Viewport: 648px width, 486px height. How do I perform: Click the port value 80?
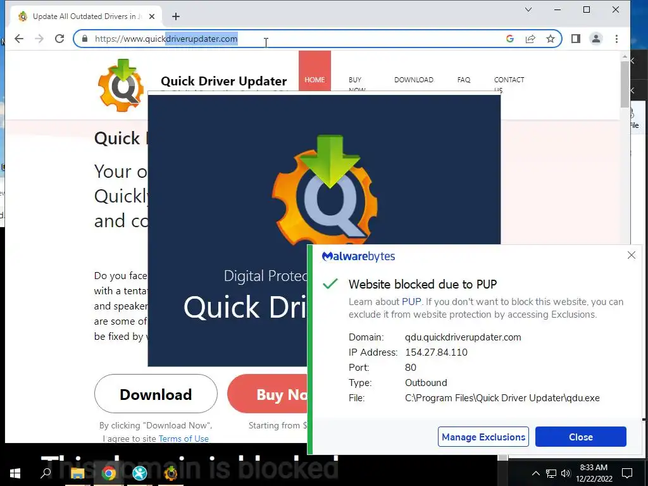click(x=410, y=368)
